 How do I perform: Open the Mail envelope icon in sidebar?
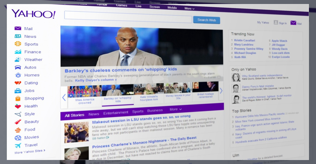pyautogui.click(x=18, y=28)
